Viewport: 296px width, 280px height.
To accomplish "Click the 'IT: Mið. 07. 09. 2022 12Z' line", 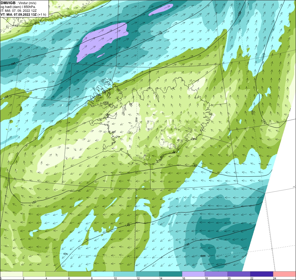I will [18, 11].
